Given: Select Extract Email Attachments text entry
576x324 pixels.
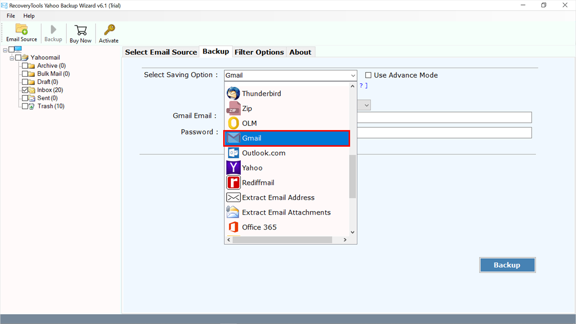Looking at the screenshot, I should (286, 212).
